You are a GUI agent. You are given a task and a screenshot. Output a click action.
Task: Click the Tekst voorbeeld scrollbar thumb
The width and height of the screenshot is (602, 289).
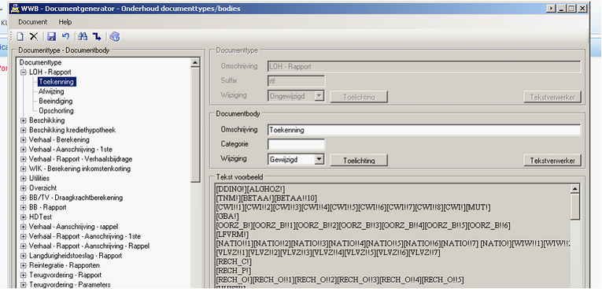click(x=574, y=207)
